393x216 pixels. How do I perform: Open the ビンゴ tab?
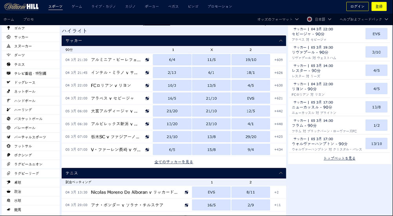[x=193, y=7]
